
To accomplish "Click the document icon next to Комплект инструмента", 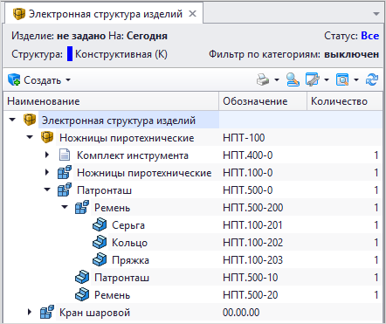I will click(65, 155).
